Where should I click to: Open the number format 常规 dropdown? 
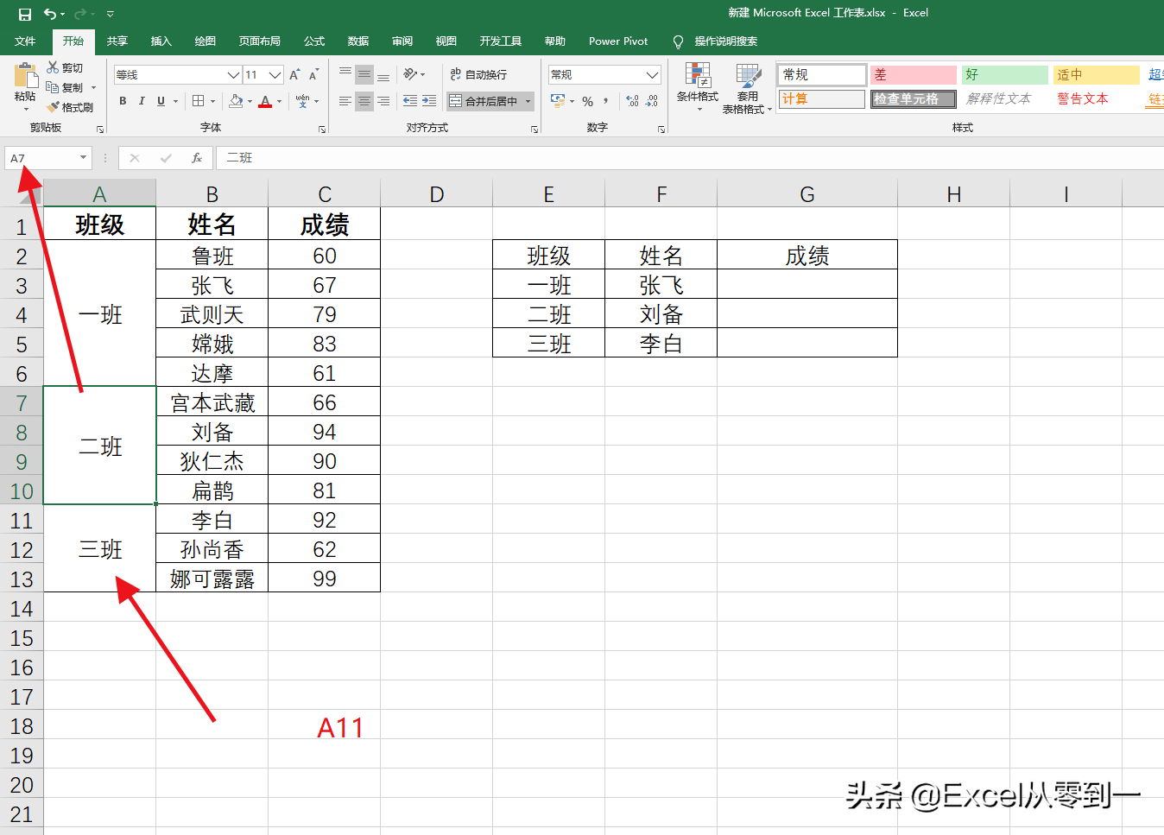[653, 75]
